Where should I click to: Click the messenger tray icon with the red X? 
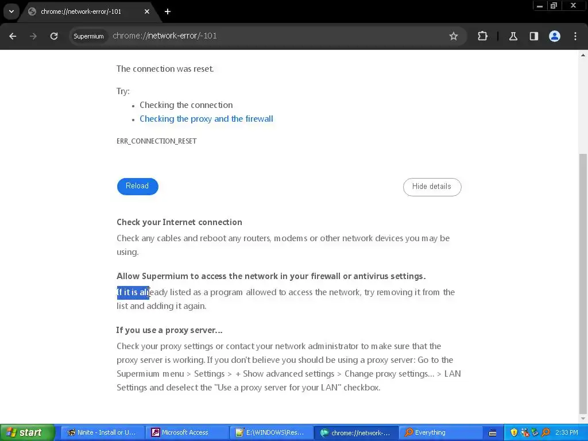click(x=525, y=433)
